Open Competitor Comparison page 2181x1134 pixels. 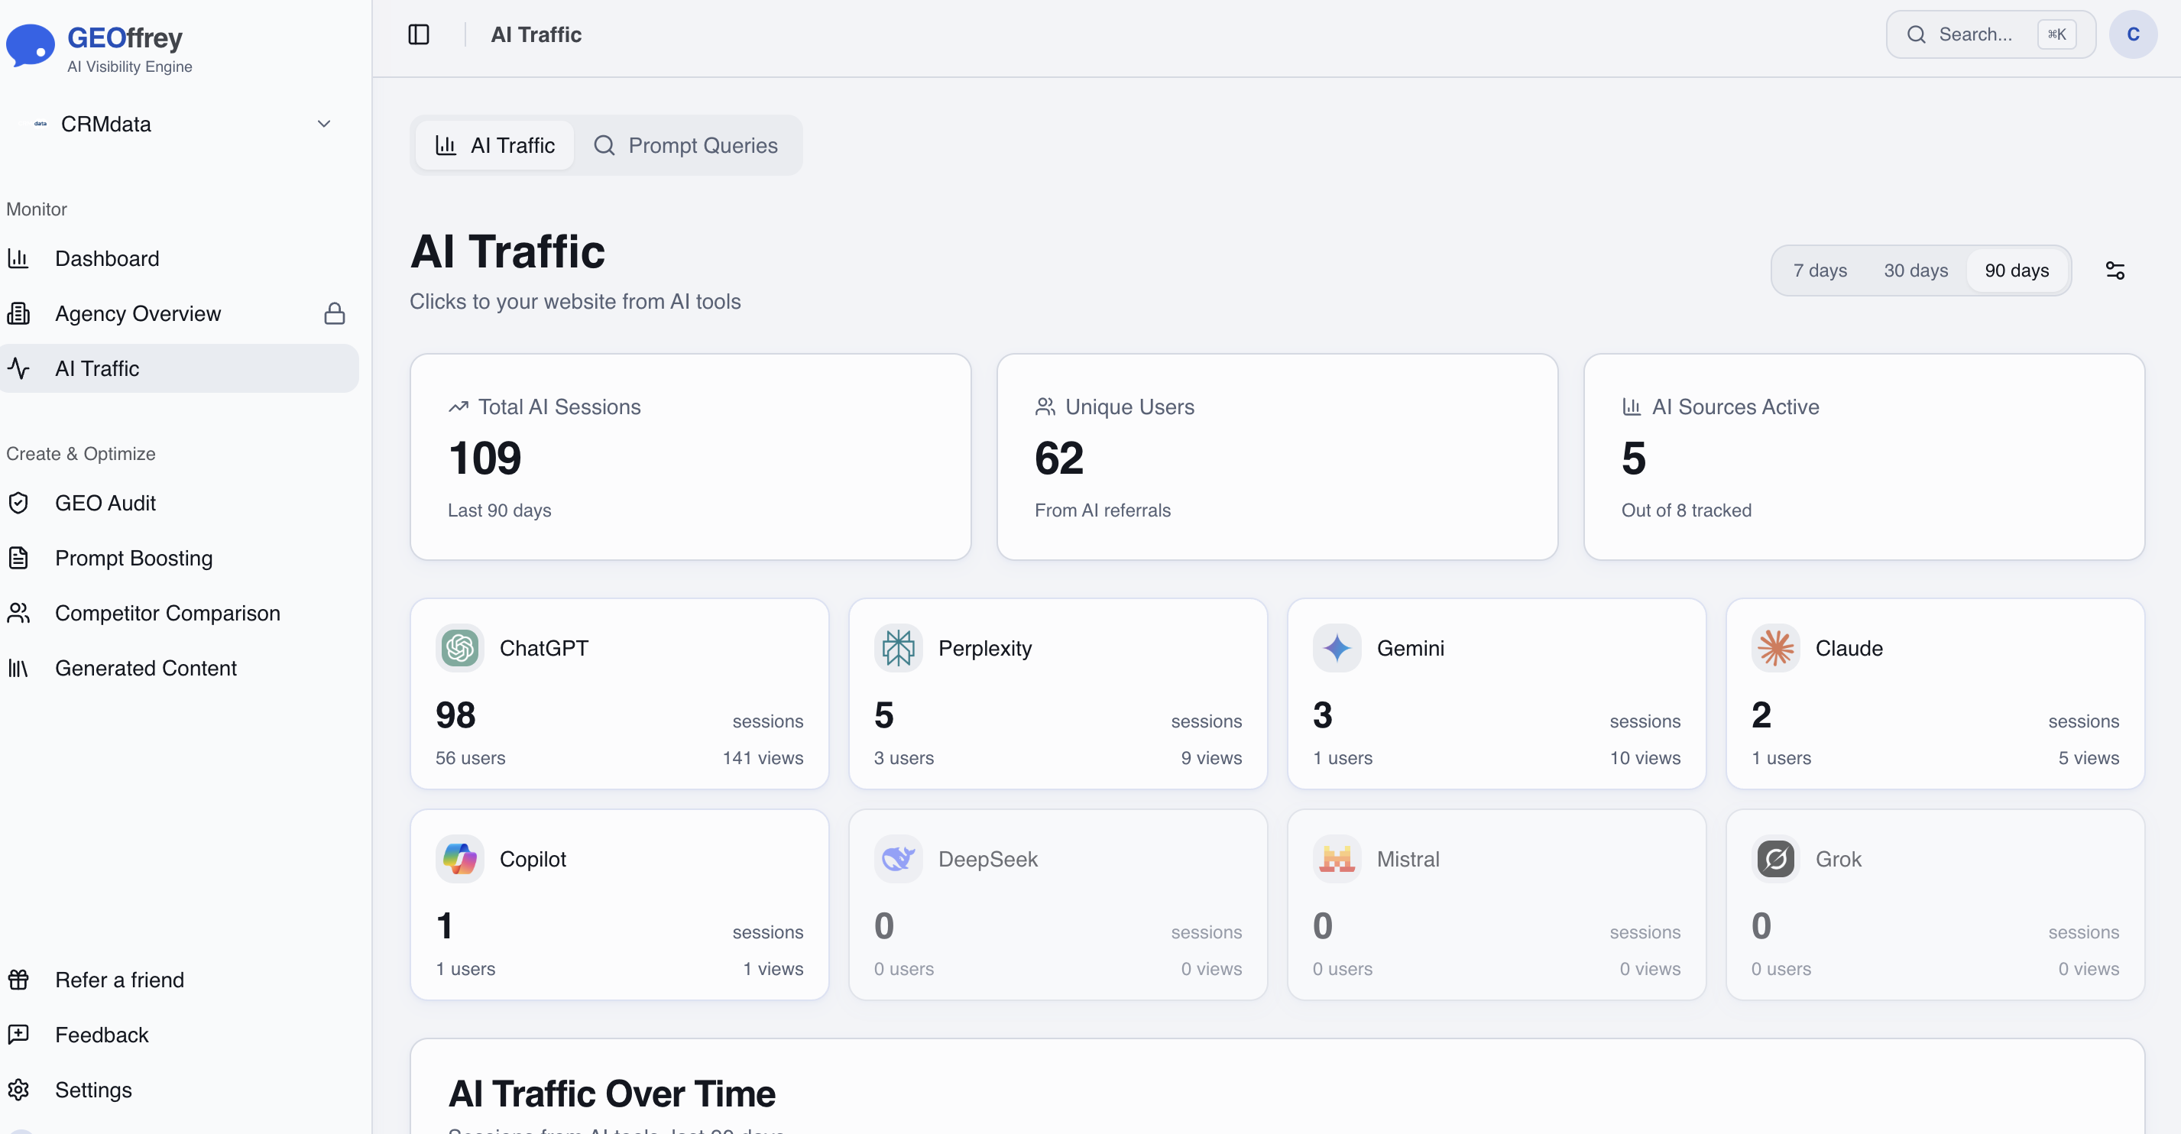(167, 613)
